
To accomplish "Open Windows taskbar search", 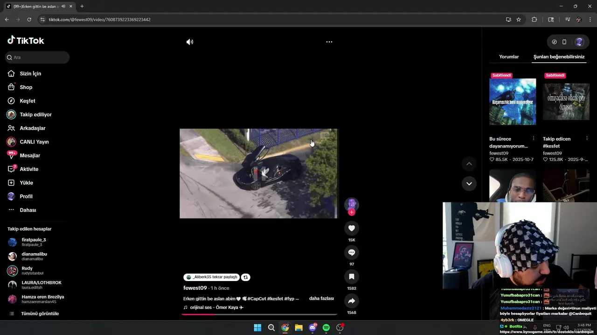I will click(271, 328).
